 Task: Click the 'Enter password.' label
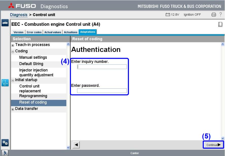click(85, 85)
